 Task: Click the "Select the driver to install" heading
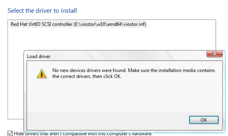42,11
